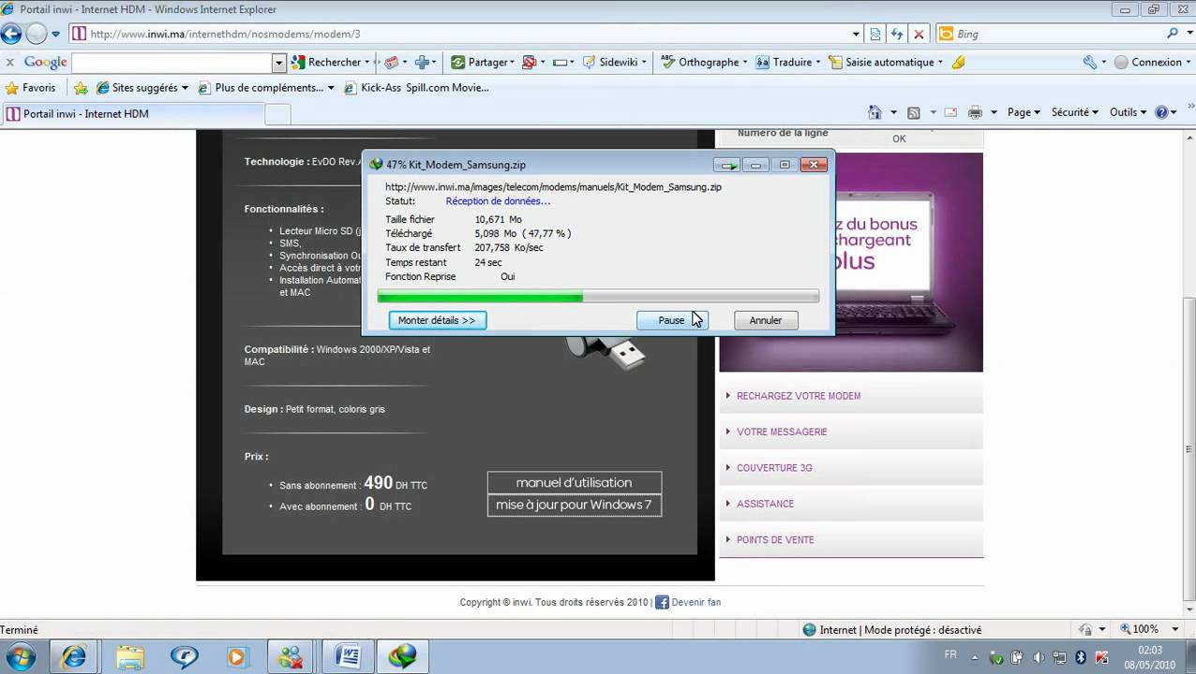Click manuel d'utilisation button
The width and height of the screenshot is (1196, 674).
coord(575,483)
